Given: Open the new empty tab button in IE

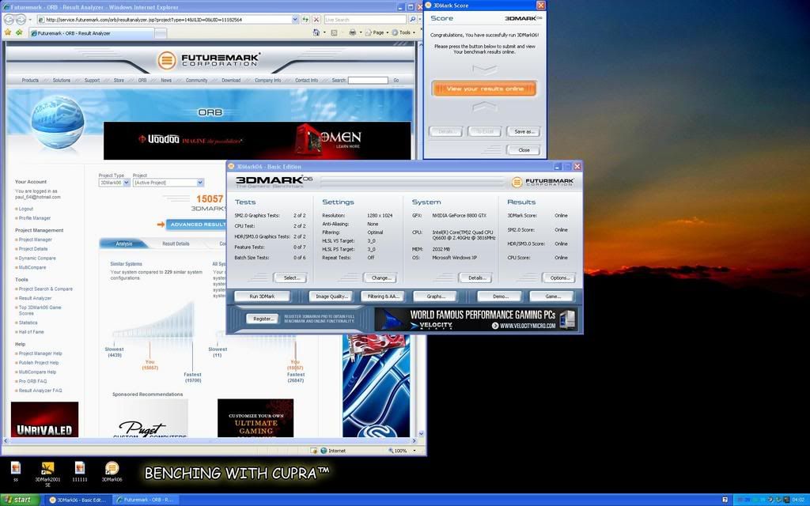Looking at the screenshot, I should 161,33.
